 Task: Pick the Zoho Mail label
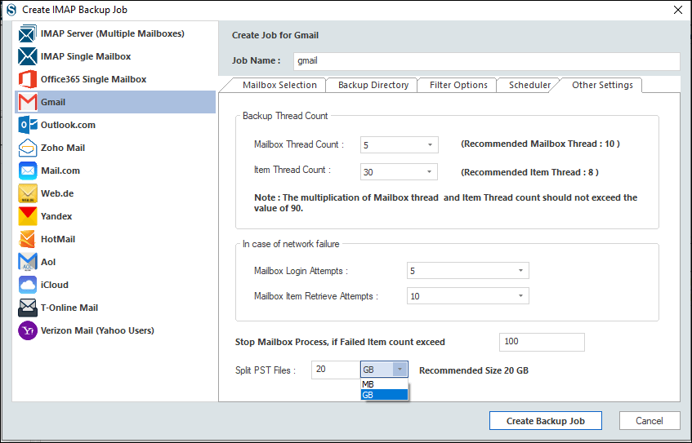63,148
